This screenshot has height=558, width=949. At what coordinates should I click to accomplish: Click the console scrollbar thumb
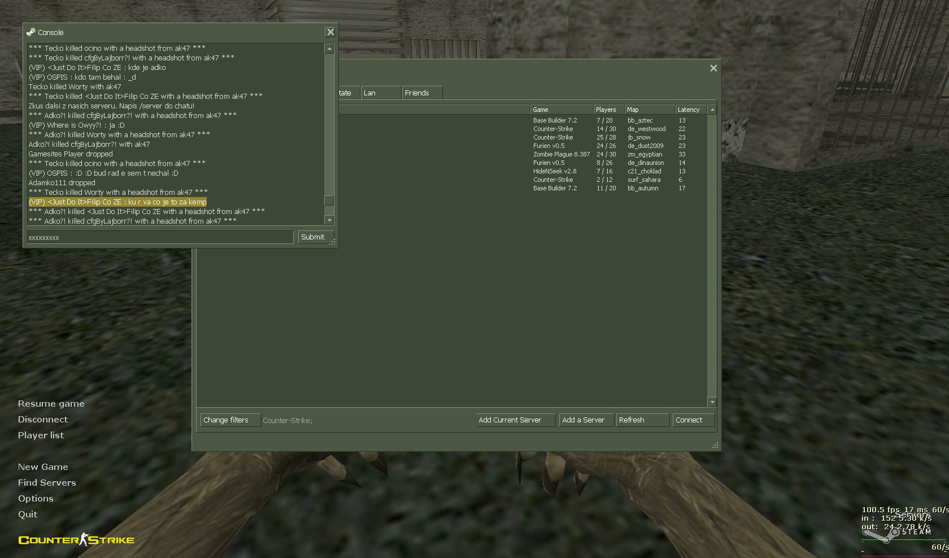329,200
